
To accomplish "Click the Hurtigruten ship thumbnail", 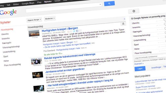I will 34,33.
